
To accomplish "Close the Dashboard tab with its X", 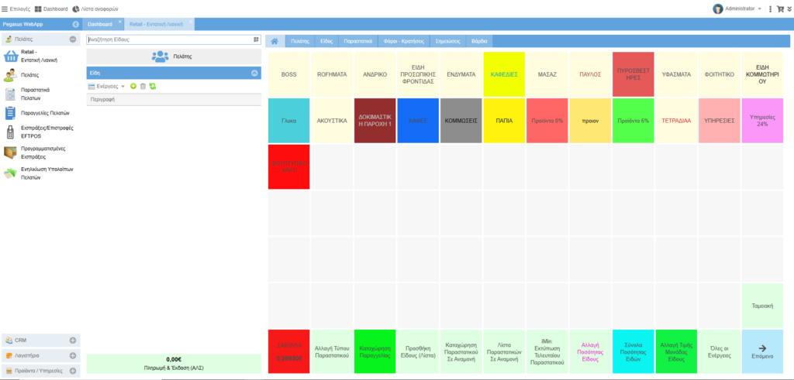I will (120, 22).
